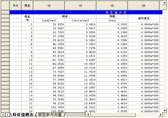
Task: Select cycle/sec cell 5.0501
Action: point(80,32)
